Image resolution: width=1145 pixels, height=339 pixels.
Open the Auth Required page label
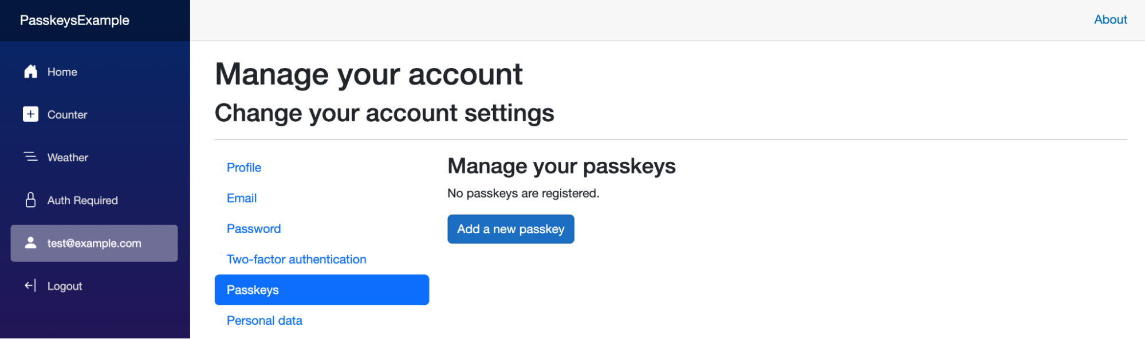point(82,201)
